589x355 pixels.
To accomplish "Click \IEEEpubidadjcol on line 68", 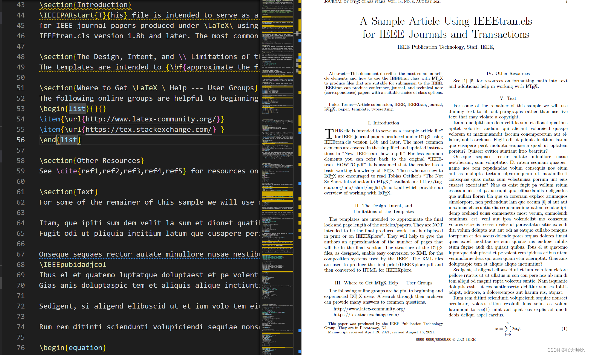I will [73, 264].
